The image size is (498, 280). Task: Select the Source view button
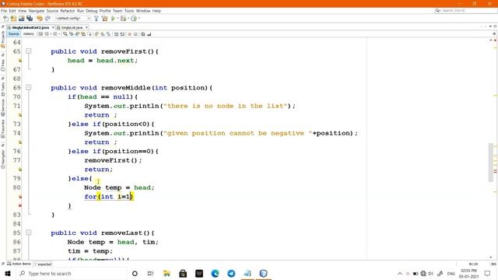(x=14, y=34)
